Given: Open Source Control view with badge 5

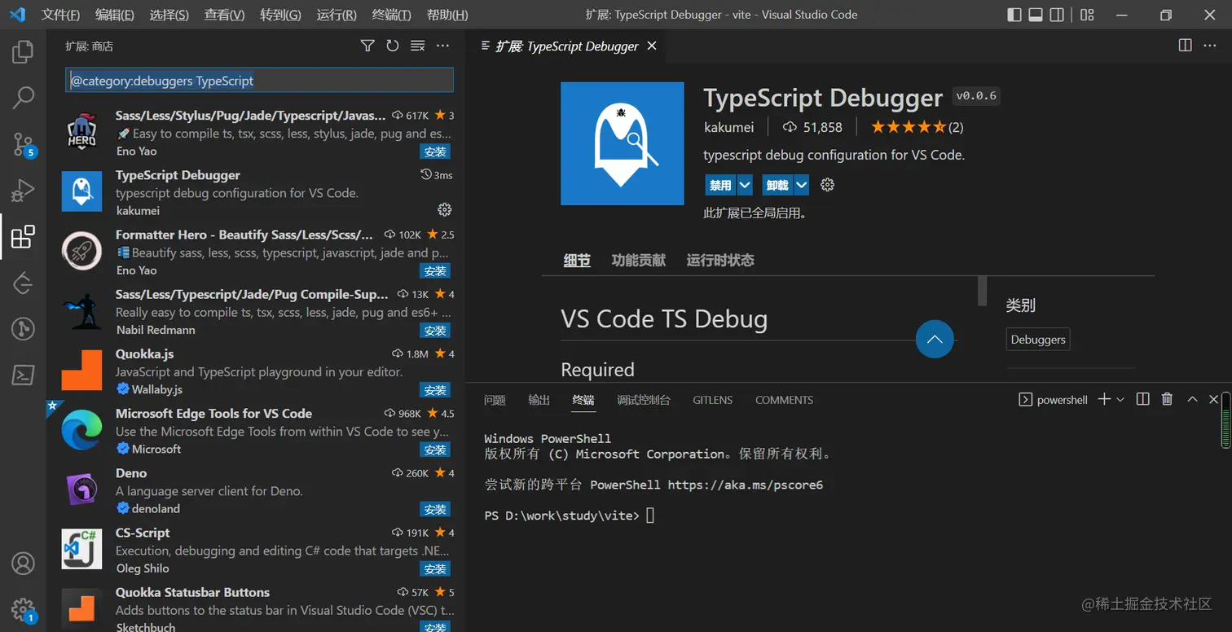Looking at the screenshot, I should tap(23, 144).
